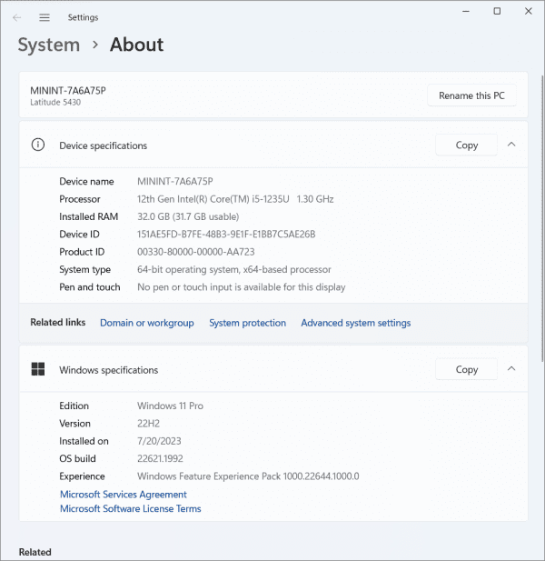Click the Latitude 5430 model text

(55, 103)
